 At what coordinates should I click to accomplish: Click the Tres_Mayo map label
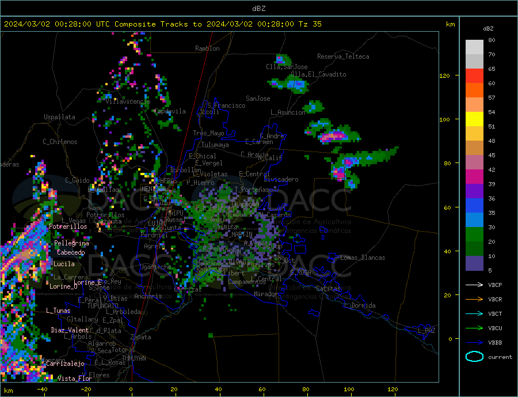pos(208,133)
